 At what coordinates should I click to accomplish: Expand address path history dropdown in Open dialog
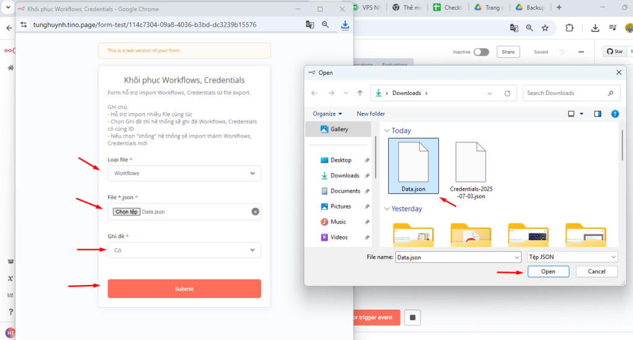[x=490, y=93]
